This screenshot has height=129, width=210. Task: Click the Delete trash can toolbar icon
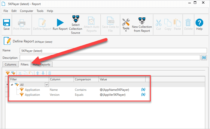pyautogui.click(x=188, y=22)
